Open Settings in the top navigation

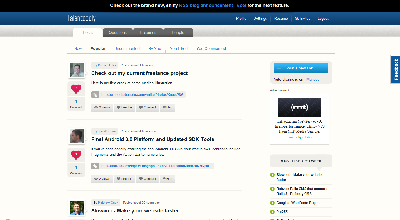260,19
